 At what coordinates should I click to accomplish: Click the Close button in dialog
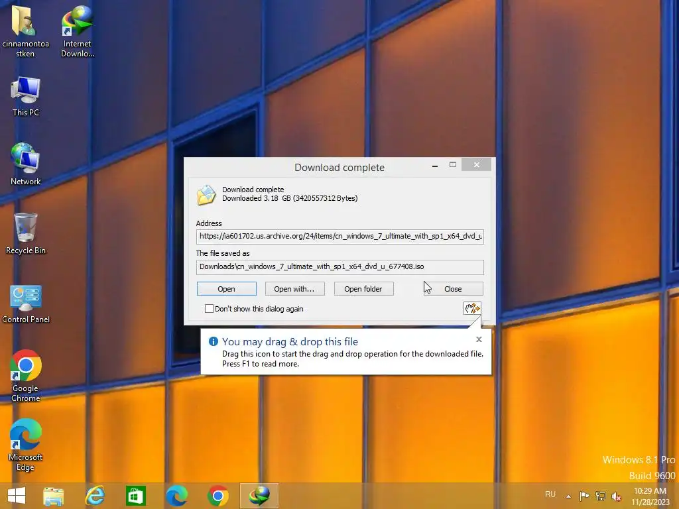[x=453, y=289]
